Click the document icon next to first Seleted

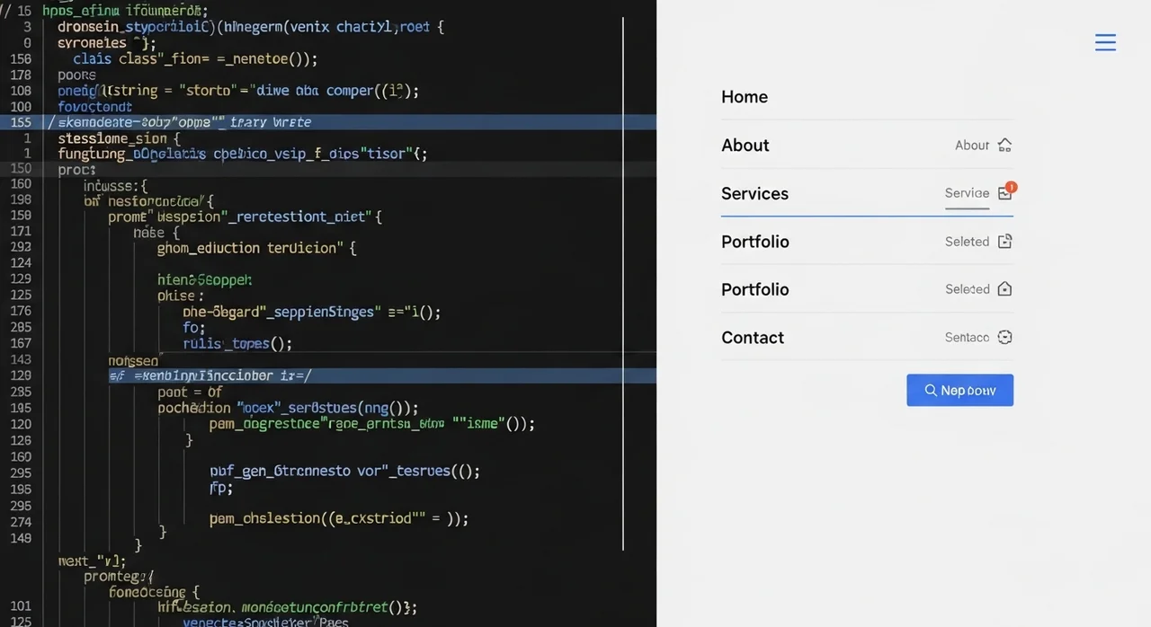[1004, 241]
